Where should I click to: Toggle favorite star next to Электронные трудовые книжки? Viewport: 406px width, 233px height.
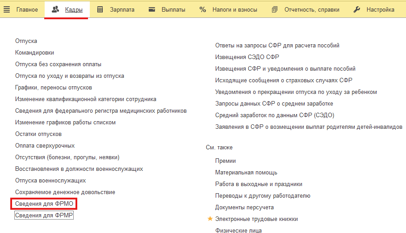210,219
